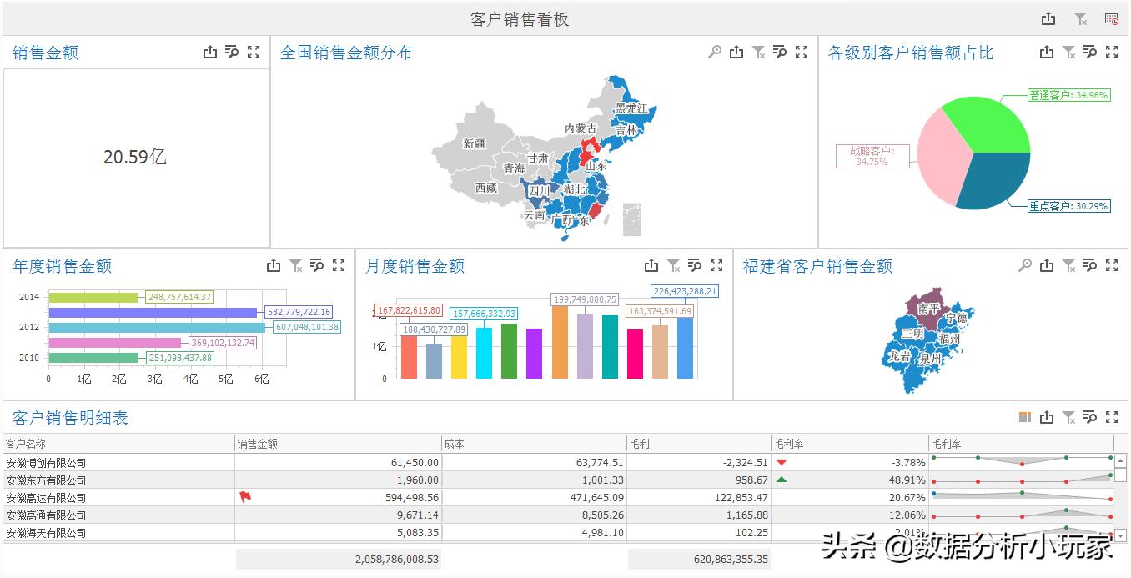Enlarge the 月度销售金额 chart to fullscreen
Screen dimensions: 1131x578
click(716, 265)
